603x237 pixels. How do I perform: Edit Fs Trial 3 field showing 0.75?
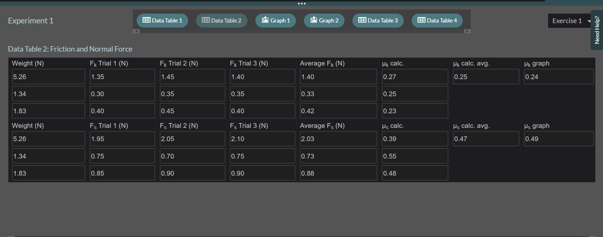pos(263,156)
